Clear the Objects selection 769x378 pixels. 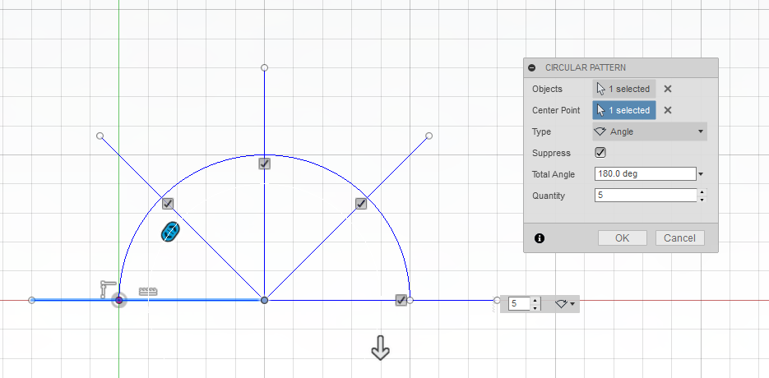(x=668, y=89)
